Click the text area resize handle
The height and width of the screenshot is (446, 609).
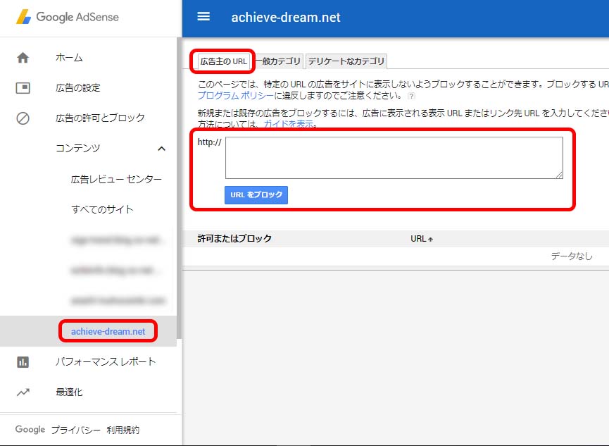coord(559,175)
